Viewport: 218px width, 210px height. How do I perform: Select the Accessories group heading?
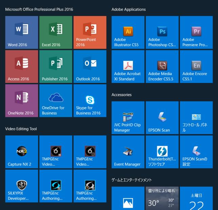[122, 94]
